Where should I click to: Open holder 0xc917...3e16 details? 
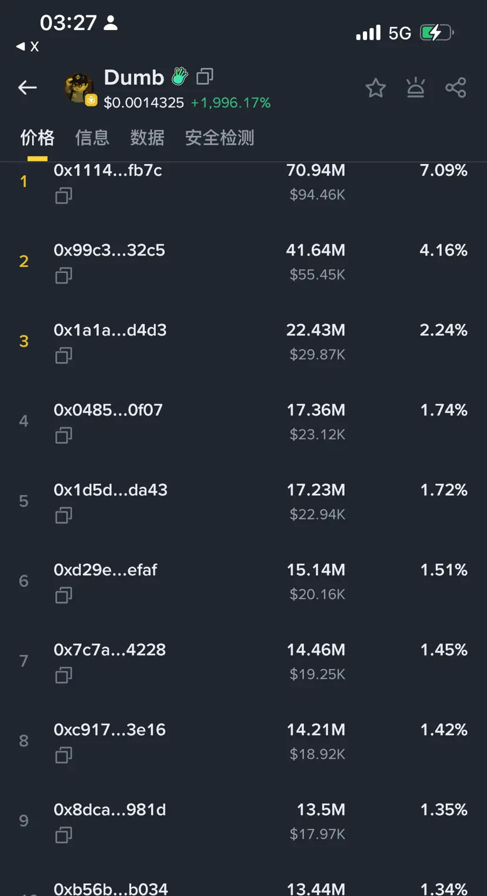(x=243, y=741)
